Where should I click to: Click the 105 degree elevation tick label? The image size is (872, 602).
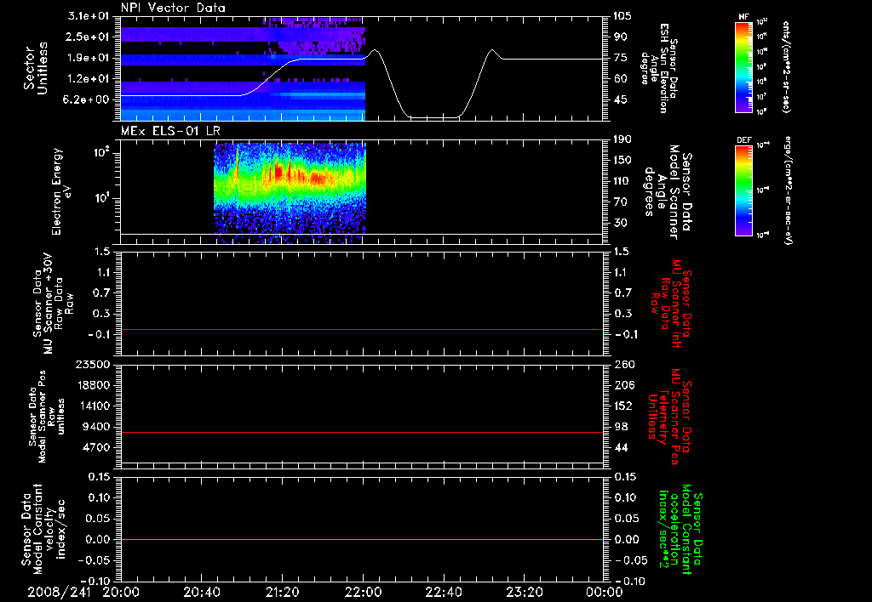[x=622, y=16]
